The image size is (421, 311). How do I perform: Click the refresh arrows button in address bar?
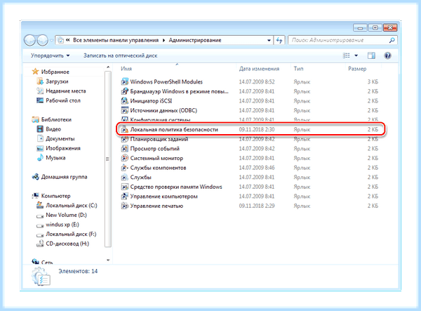pos(279,40)
